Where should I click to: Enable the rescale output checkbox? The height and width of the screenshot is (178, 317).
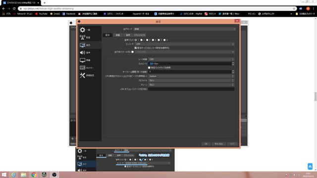point(133,52)
